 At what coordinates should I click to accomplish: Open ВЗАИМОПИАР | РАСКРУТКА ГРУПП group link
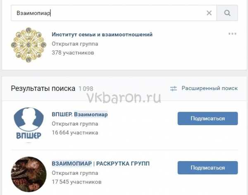pos(100,164)
